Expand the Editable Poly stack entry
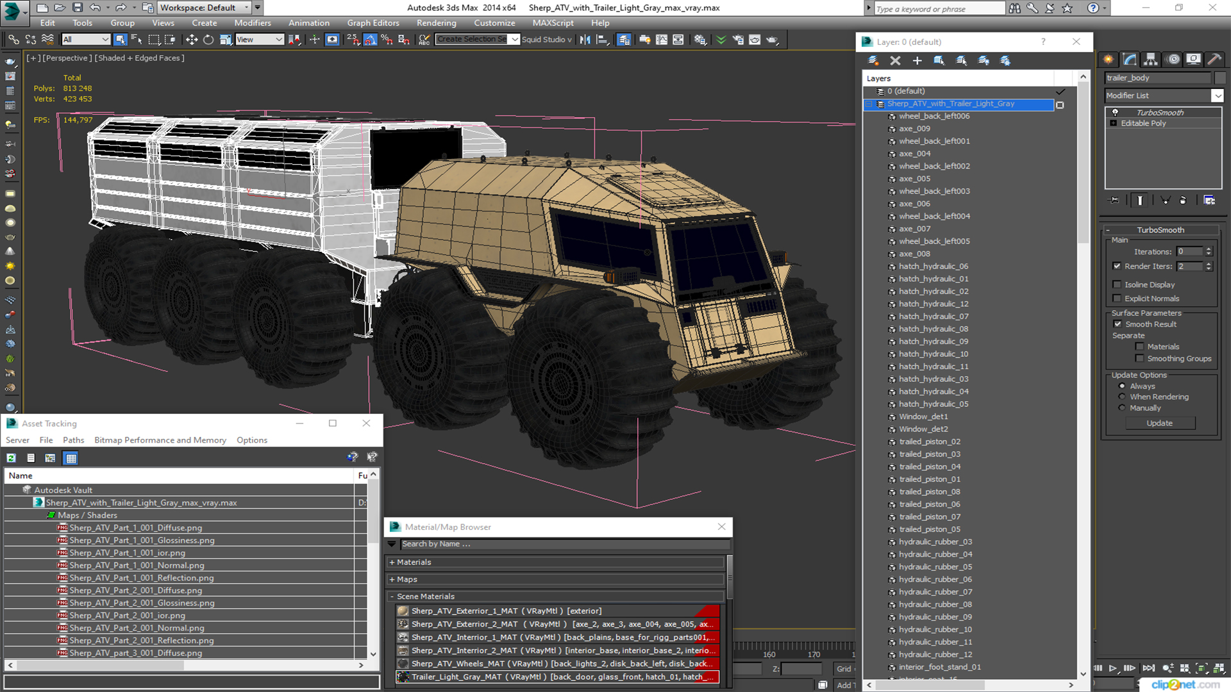The image size is (1231, 692). 1114,123
